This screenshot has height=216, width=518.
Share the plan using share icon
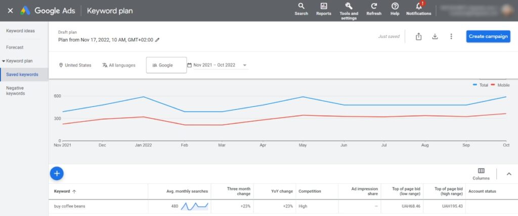click(x=418, y=37)
